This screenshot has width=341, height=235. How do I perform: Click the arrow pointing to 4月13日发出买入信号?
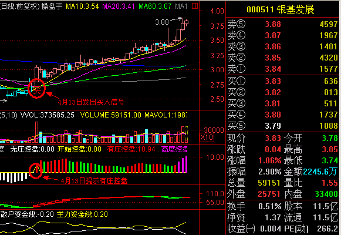[x=52, y=96]
